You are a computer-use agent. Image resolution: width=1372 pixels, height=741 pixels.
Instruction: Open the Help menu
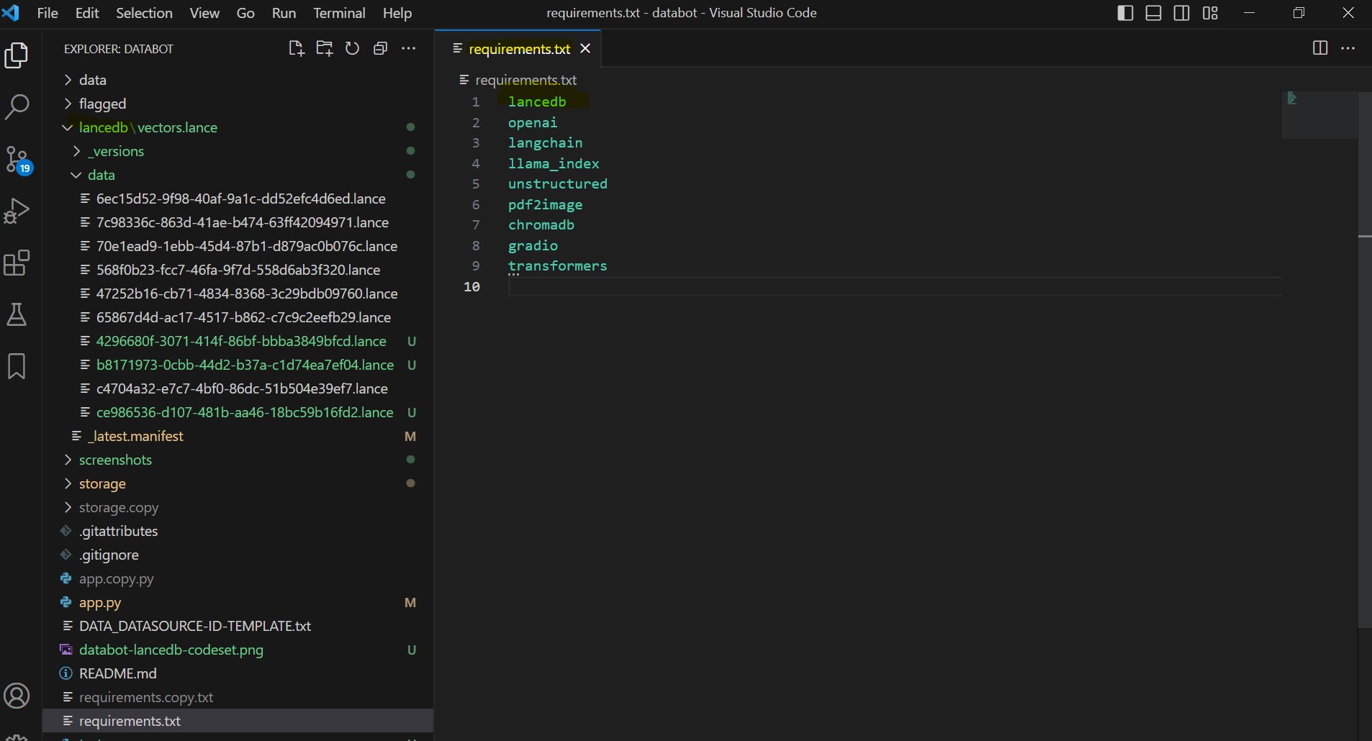397,13
